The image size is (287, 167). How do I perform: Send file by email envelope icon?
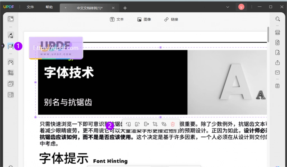[277, 72]
